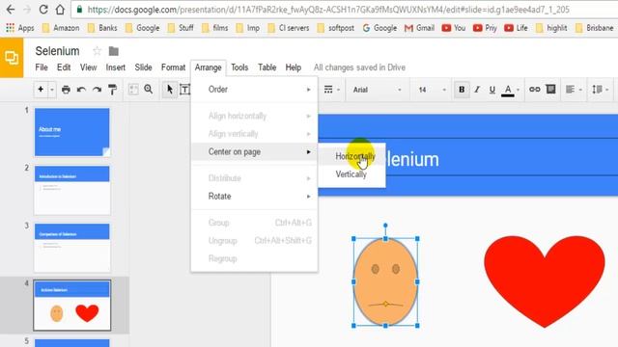Open the Gmail bookmark
This screenshot has width=618, height=347.
tap(419, 28)
